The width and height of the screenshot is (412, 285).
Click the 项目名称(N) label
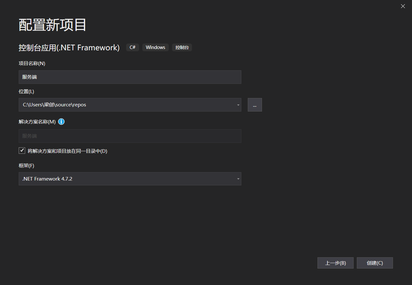click(x=32, y=64)
